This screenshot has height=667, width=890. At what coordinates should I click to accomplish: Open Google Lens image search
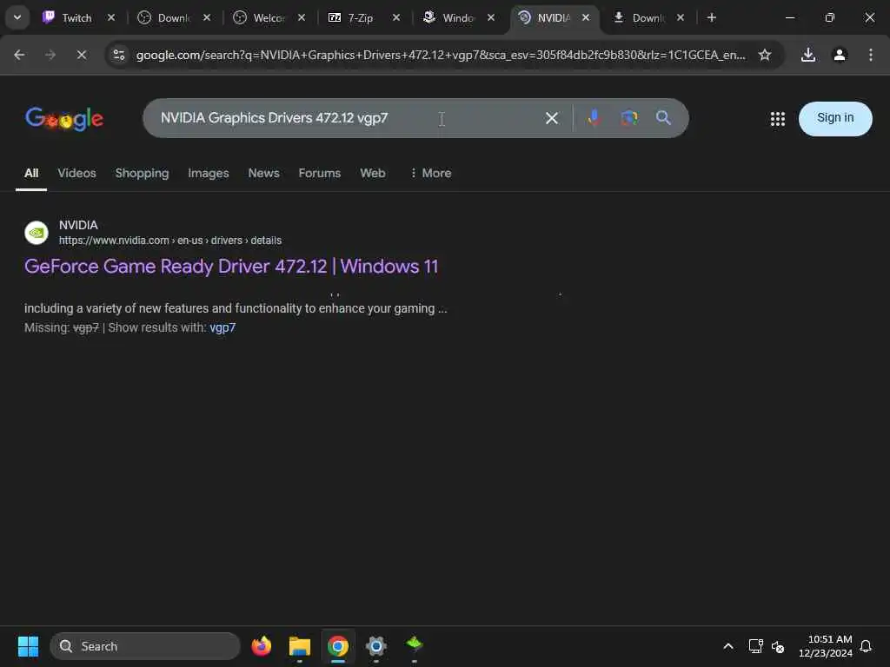628,118
